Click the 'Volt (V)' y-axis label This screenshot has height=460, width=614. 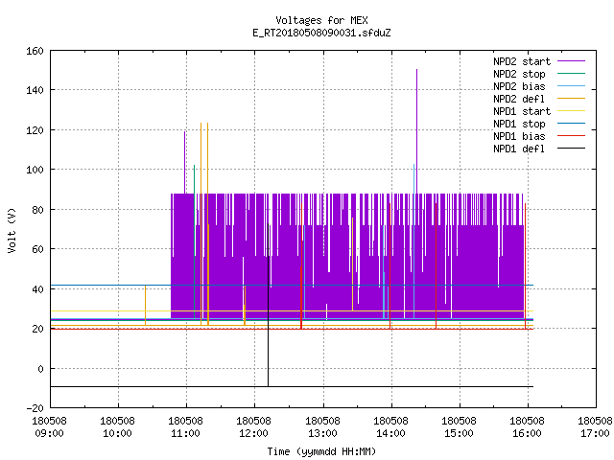pos(12,230)
